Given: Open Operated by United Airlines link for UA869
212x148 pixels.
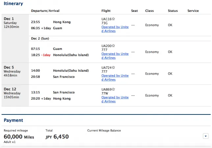Looking at the screenshot, I should [115, 99].
